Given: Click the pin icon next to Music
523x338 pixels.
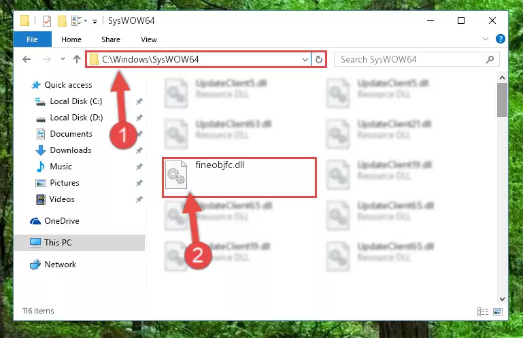Looking at the screenshot, I should tap(139, 167).
